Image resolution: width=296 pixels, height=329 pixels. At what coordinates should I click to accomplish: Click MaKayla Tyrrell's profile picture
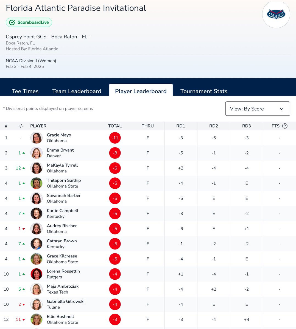37,168
